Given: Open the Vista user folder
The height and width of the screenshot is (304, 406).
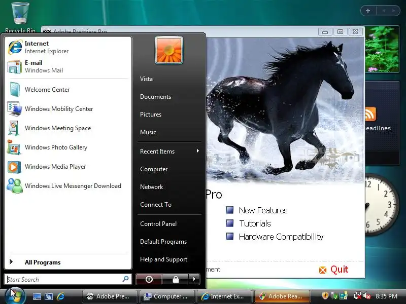Looking at the screenshot, I should [146, 79].
